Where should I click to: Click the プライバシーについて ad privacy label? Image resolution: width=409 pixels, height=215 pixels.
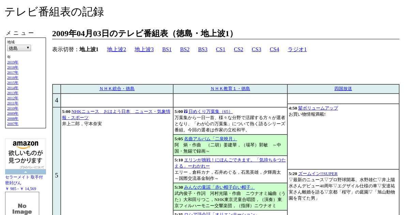(32, 167)
